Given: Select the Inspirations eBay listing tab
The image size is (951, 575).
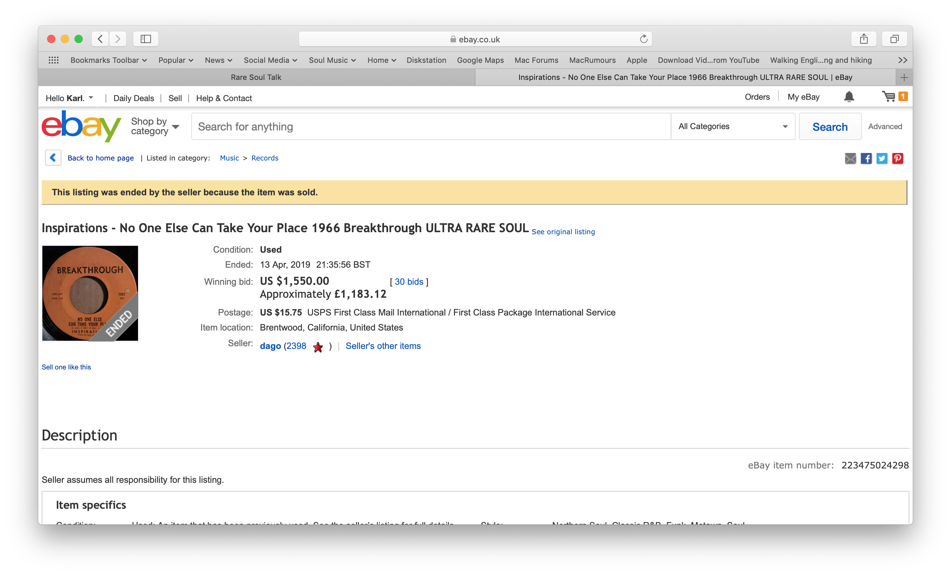Looking at the screenshot, I should click(x=685, y=78).
